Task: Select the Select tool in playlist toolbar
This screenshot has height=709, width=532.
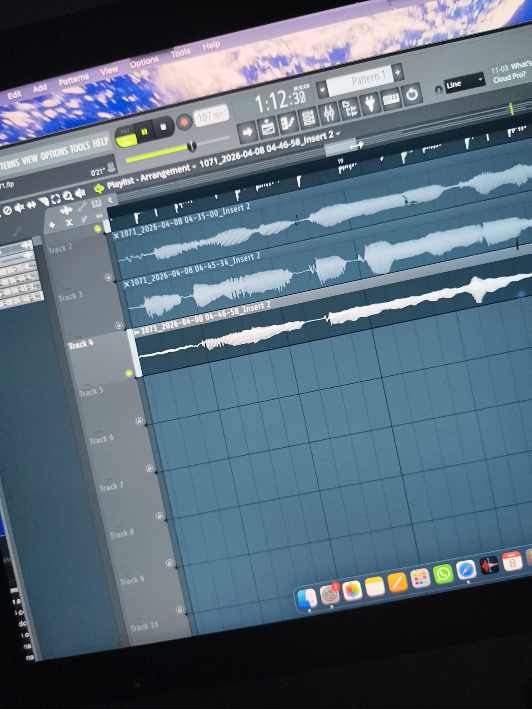Action: pos(56,199)
